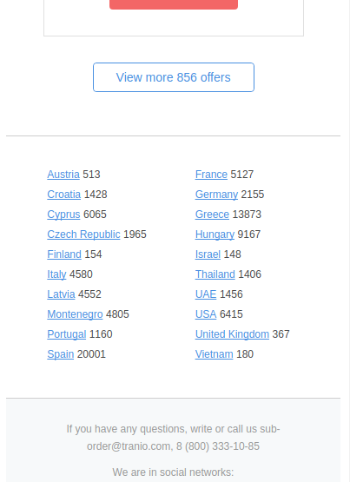Open Montenegro property listings
Image resolution: width=350 pixels, height=482 pixels.
[75, 314]
